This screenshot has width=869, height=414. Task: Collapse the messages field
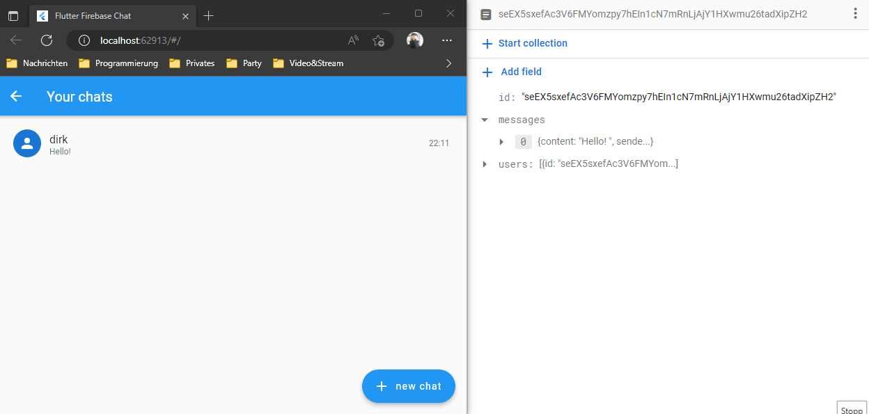pos(485,119)
